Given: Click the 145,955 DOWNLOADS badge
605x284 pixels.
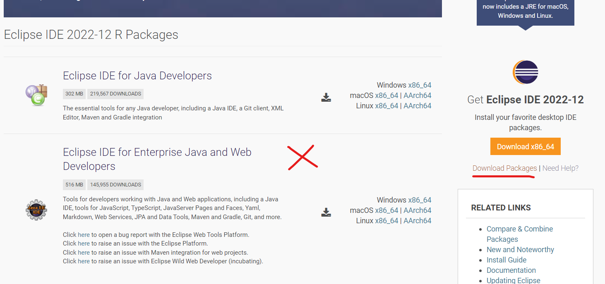Looking at the screenshot, I should click(x=115, y=185).
